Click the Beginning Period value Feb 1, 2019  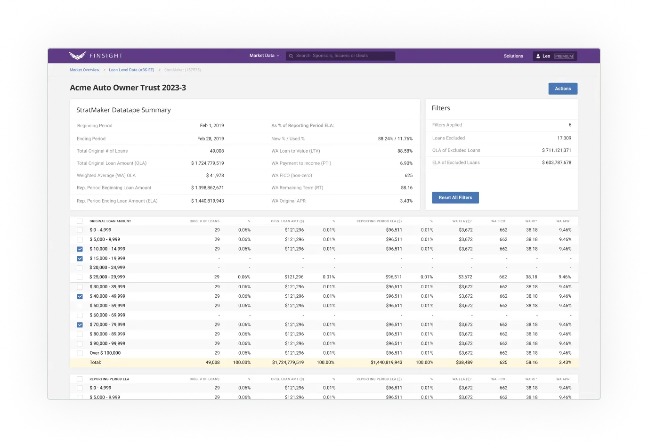(212, 125)
